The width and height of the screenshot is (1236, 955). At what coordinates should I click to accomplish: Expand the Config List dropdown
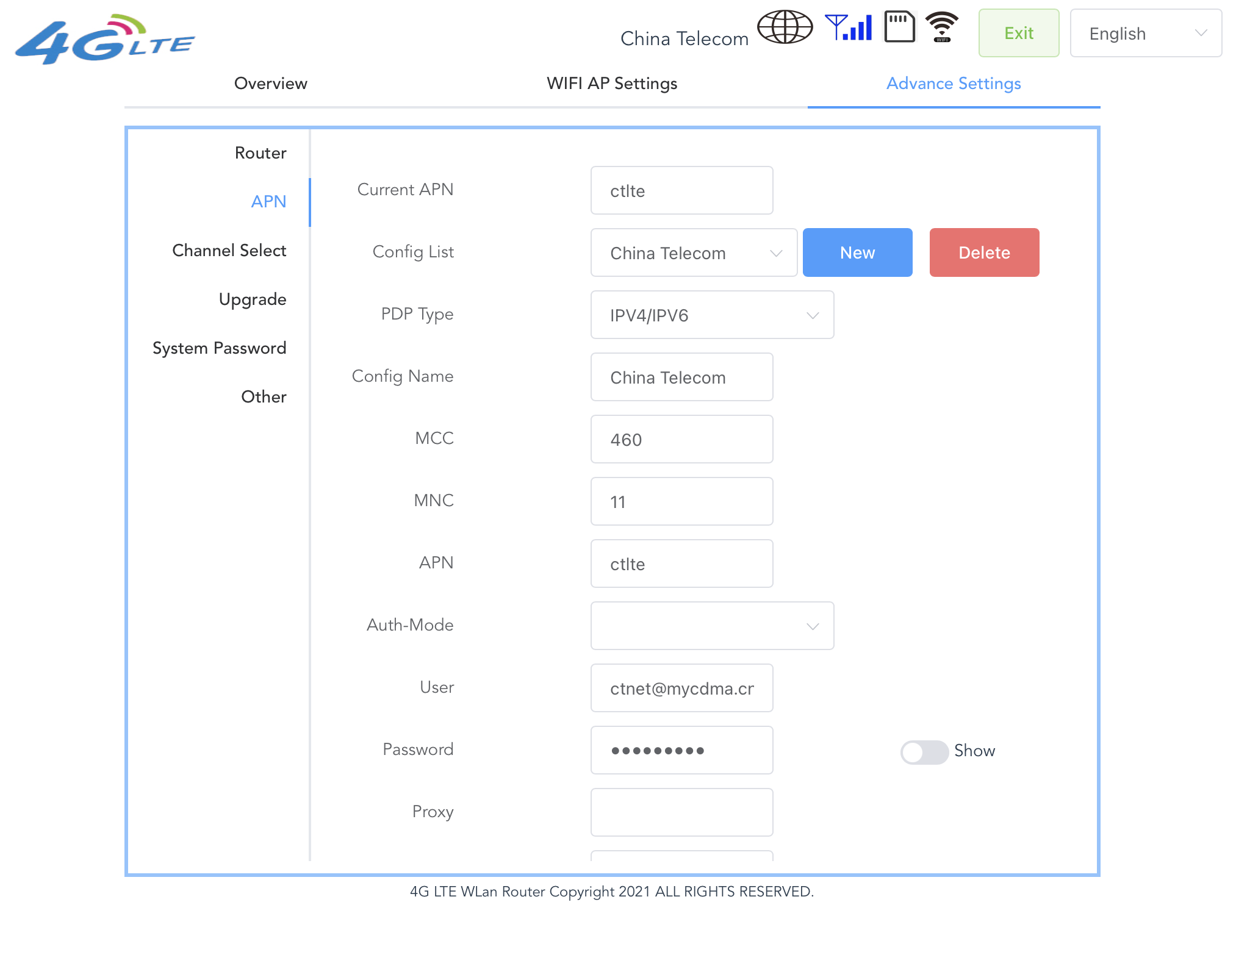(x=694, y=253)
